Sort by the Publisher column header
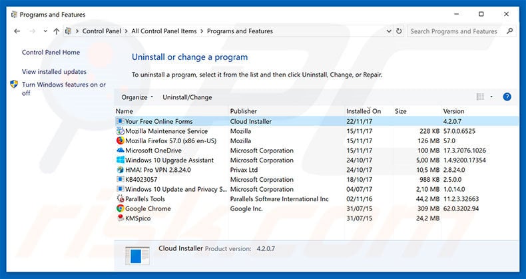 [244, 111]
